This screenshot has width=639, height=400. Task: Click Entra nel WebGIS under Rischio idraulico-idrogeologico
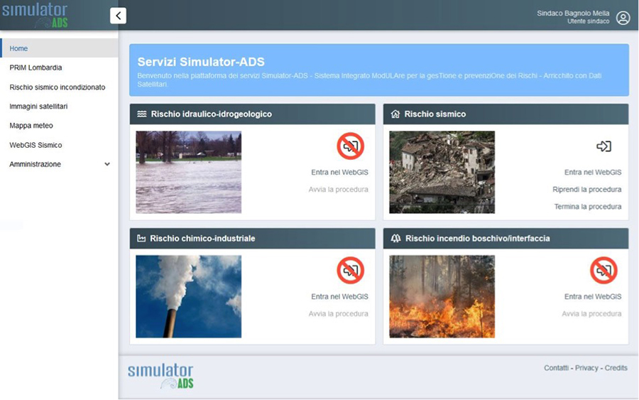point(339,173)
